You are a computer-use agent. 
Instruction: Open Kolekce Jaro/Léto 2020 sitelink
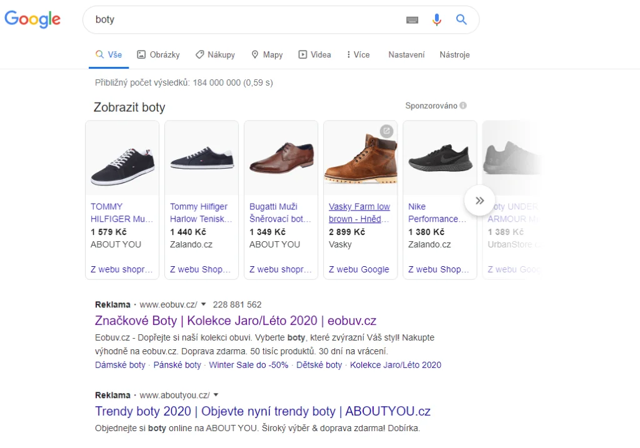pos(396,365)
